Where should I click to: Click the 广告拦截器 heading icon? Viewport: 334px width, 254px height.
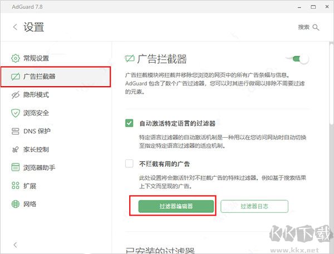(130, 58)
